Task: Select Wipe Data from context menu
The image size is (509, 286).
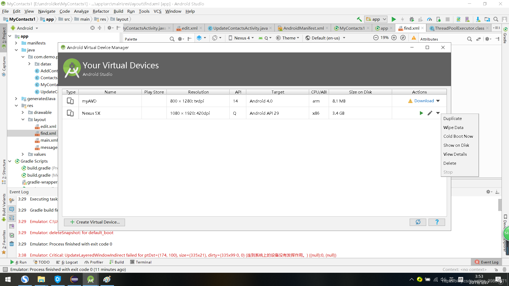Action: (x=459, y=127)
